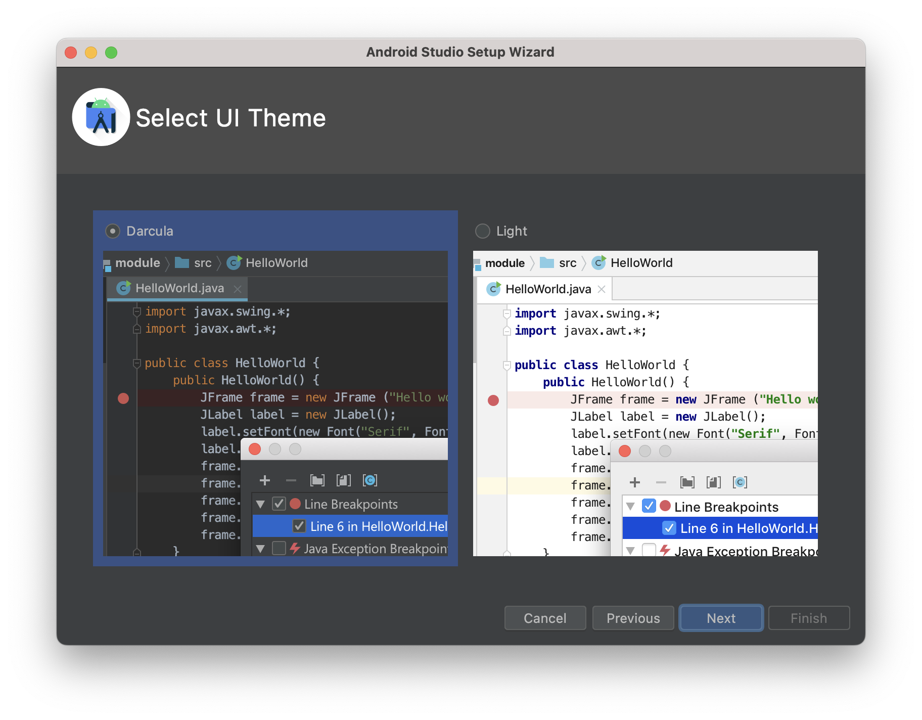
Task: Click the breakpoint dot in Light gutter
Action: point(493,400)
